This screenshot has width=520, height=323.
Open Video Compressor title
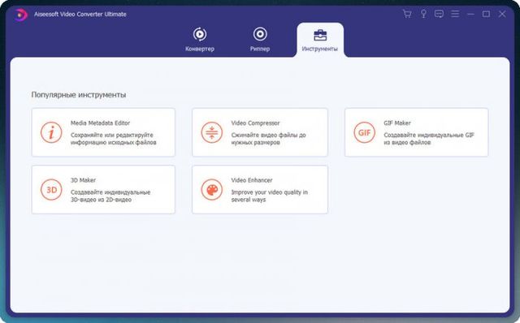pos(255,123)
